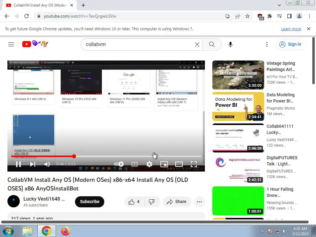Go to YouTube home via logo
Screen dimensions: 316x237
pyautogui.click(x=35, y=44)
